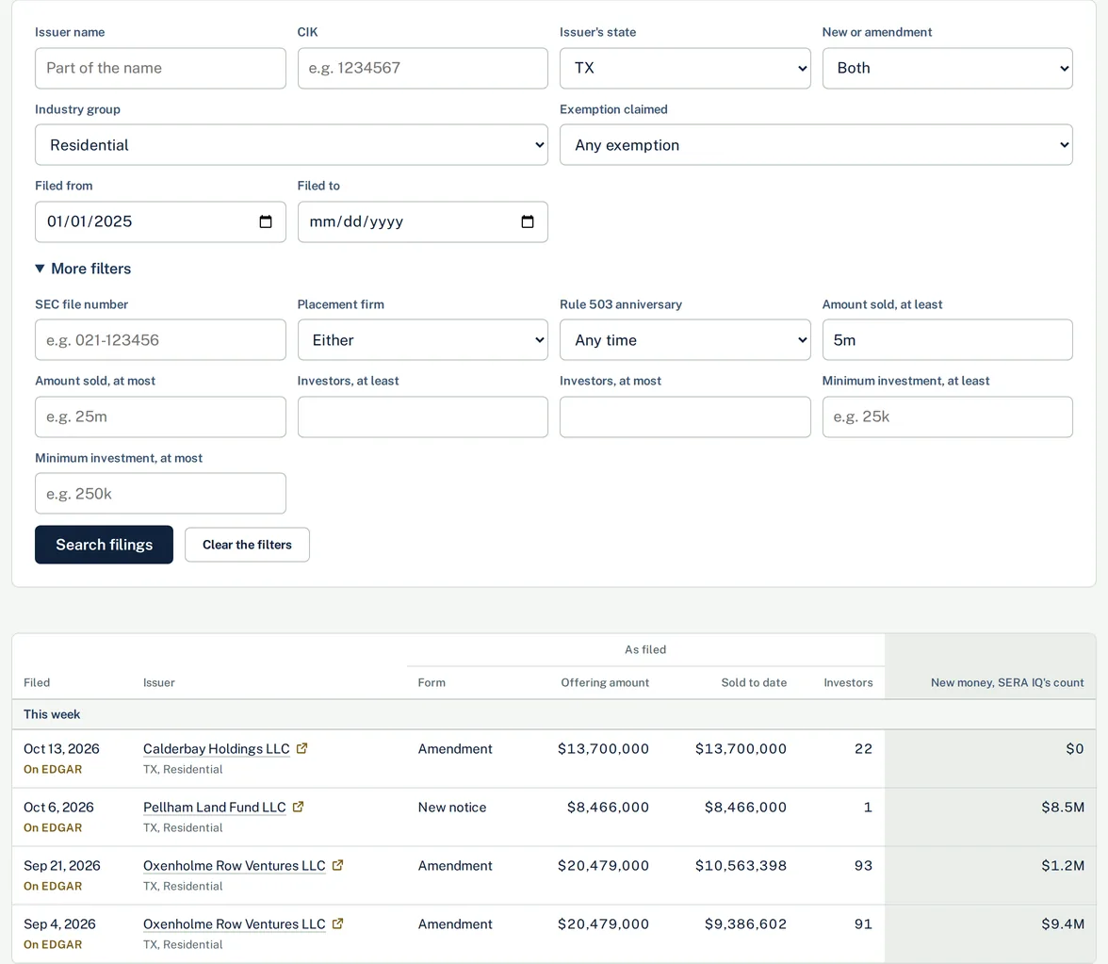Open external link icon for Oxenholme Sep 21 filing
Image resolution: width=1108 pixels, height=964 pixels.
coord(337,865)
